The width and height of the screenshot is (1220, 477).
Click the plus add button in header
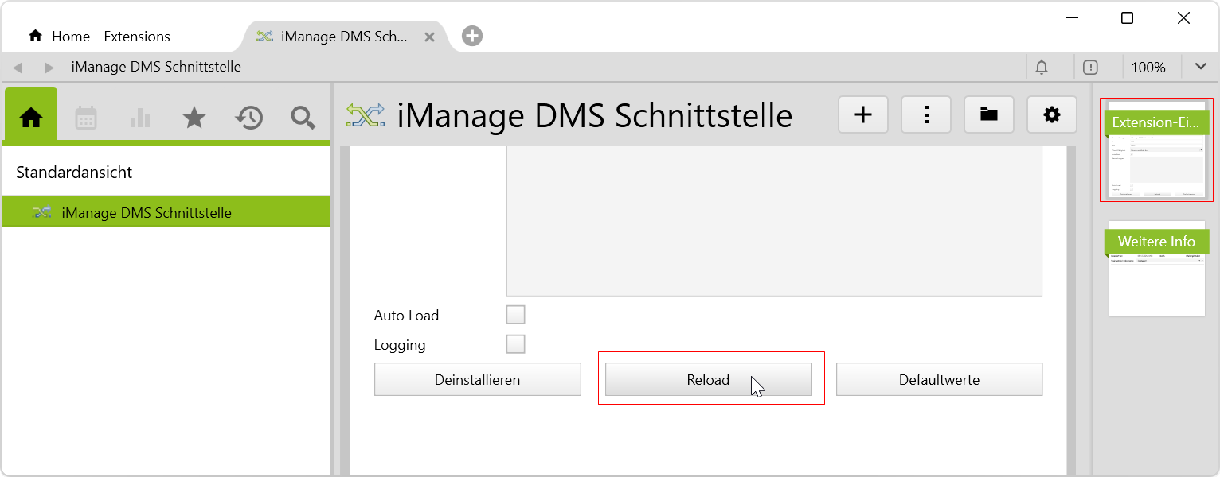pos(863,115)
